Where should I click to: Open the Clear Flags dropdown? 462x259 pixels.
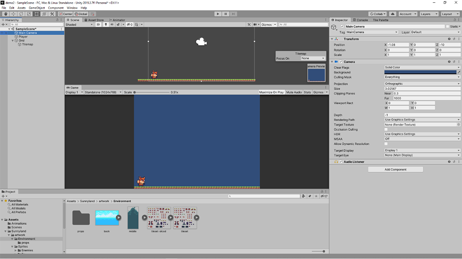[x=422, y=67]
